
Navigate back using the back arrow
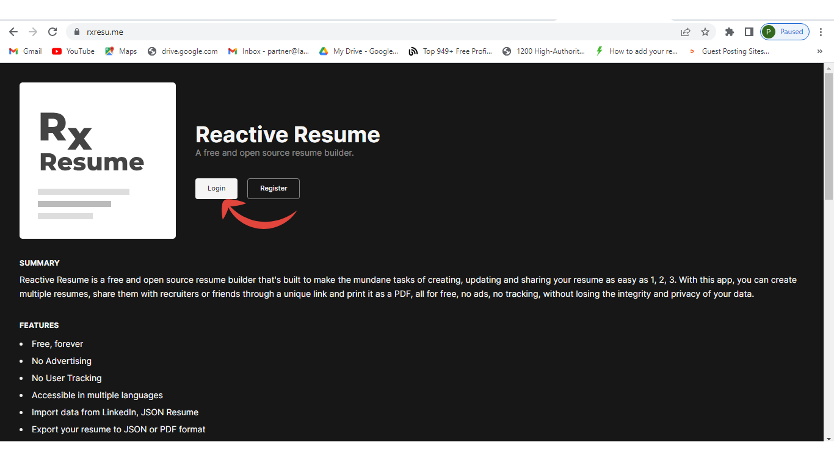click(x=13, y=31)
